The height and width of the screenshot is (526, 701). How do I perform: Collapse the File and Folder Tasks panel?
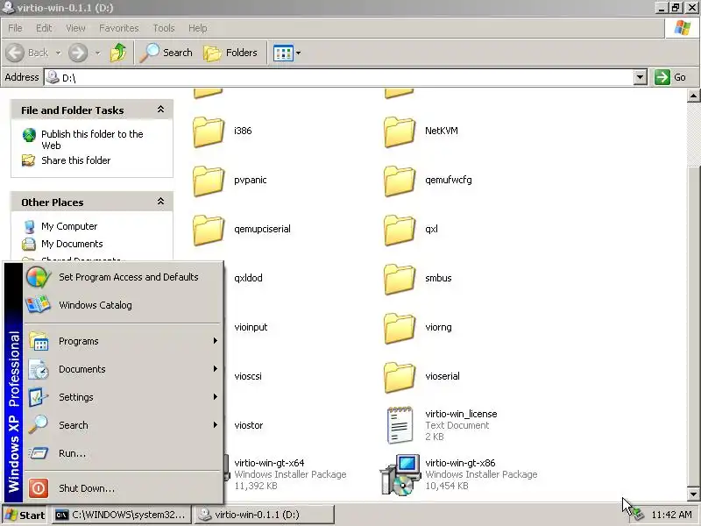click(160, 110)
